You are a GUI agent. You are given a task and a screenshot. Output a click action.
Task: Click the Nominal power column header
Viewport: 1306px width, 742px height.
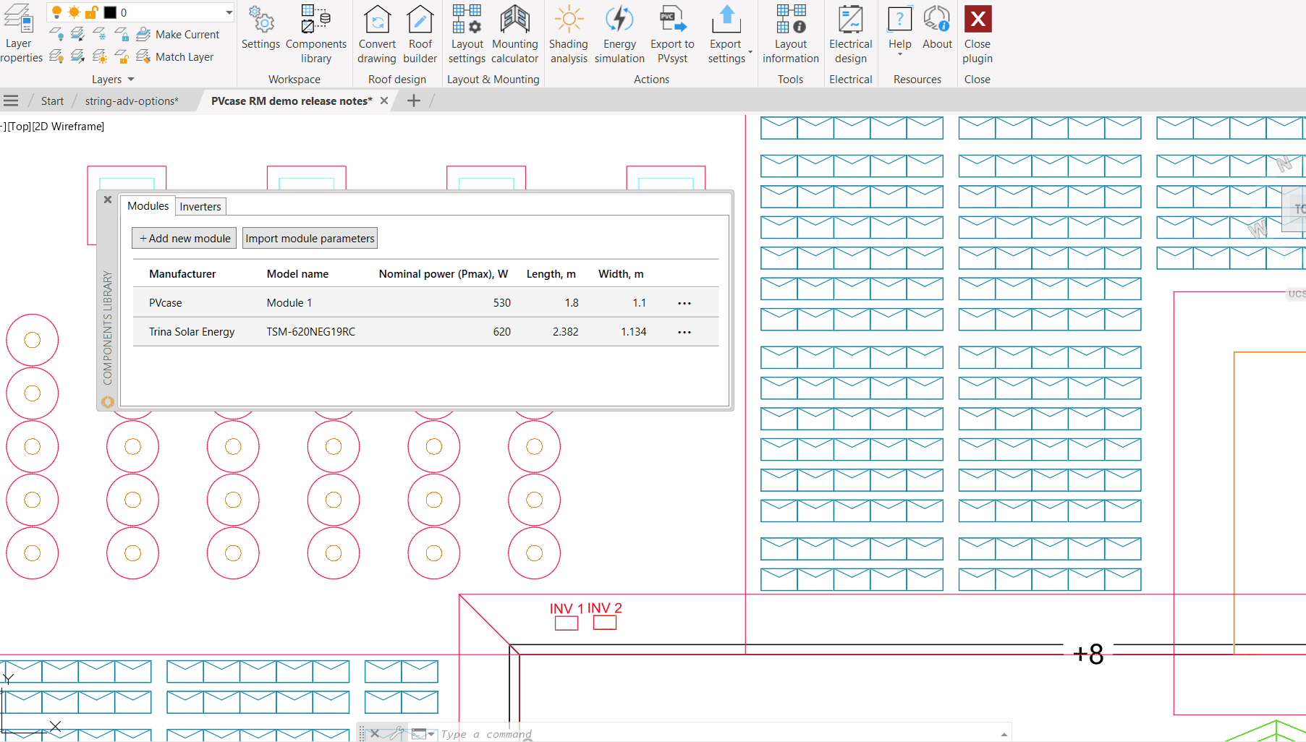point(444,274)
